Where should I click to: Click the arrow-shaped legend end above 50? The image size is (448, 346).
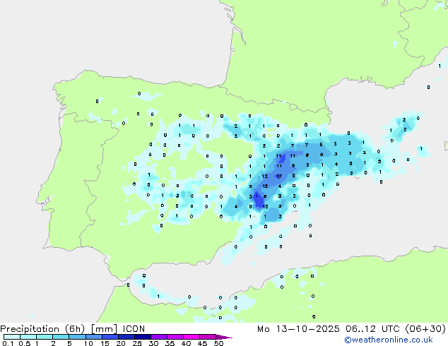224,337
